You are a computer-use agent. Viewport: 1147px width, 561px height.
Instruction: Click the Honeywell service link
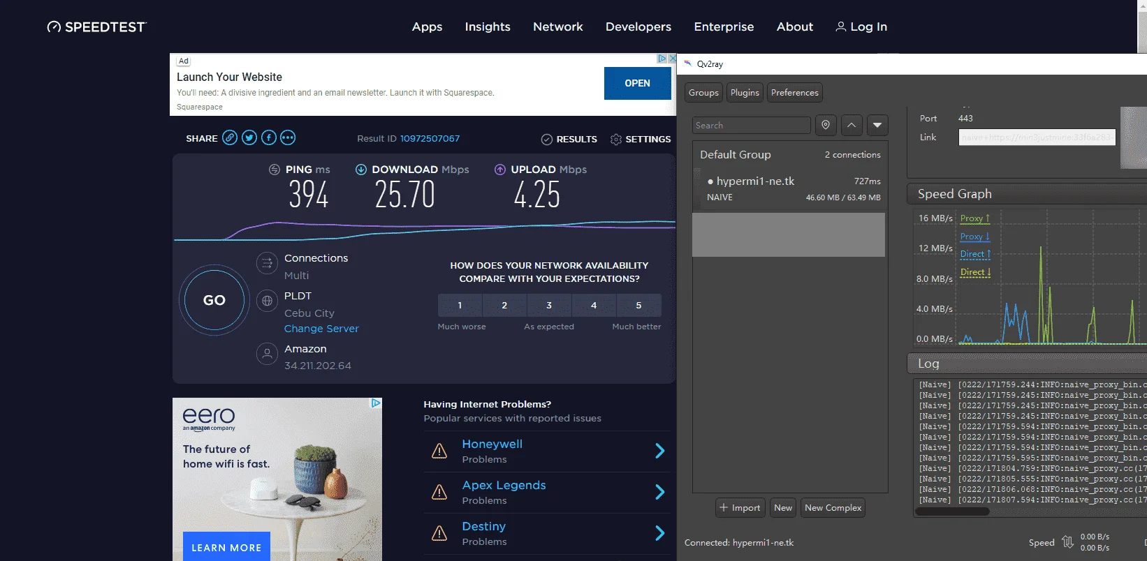pos(492,444)
